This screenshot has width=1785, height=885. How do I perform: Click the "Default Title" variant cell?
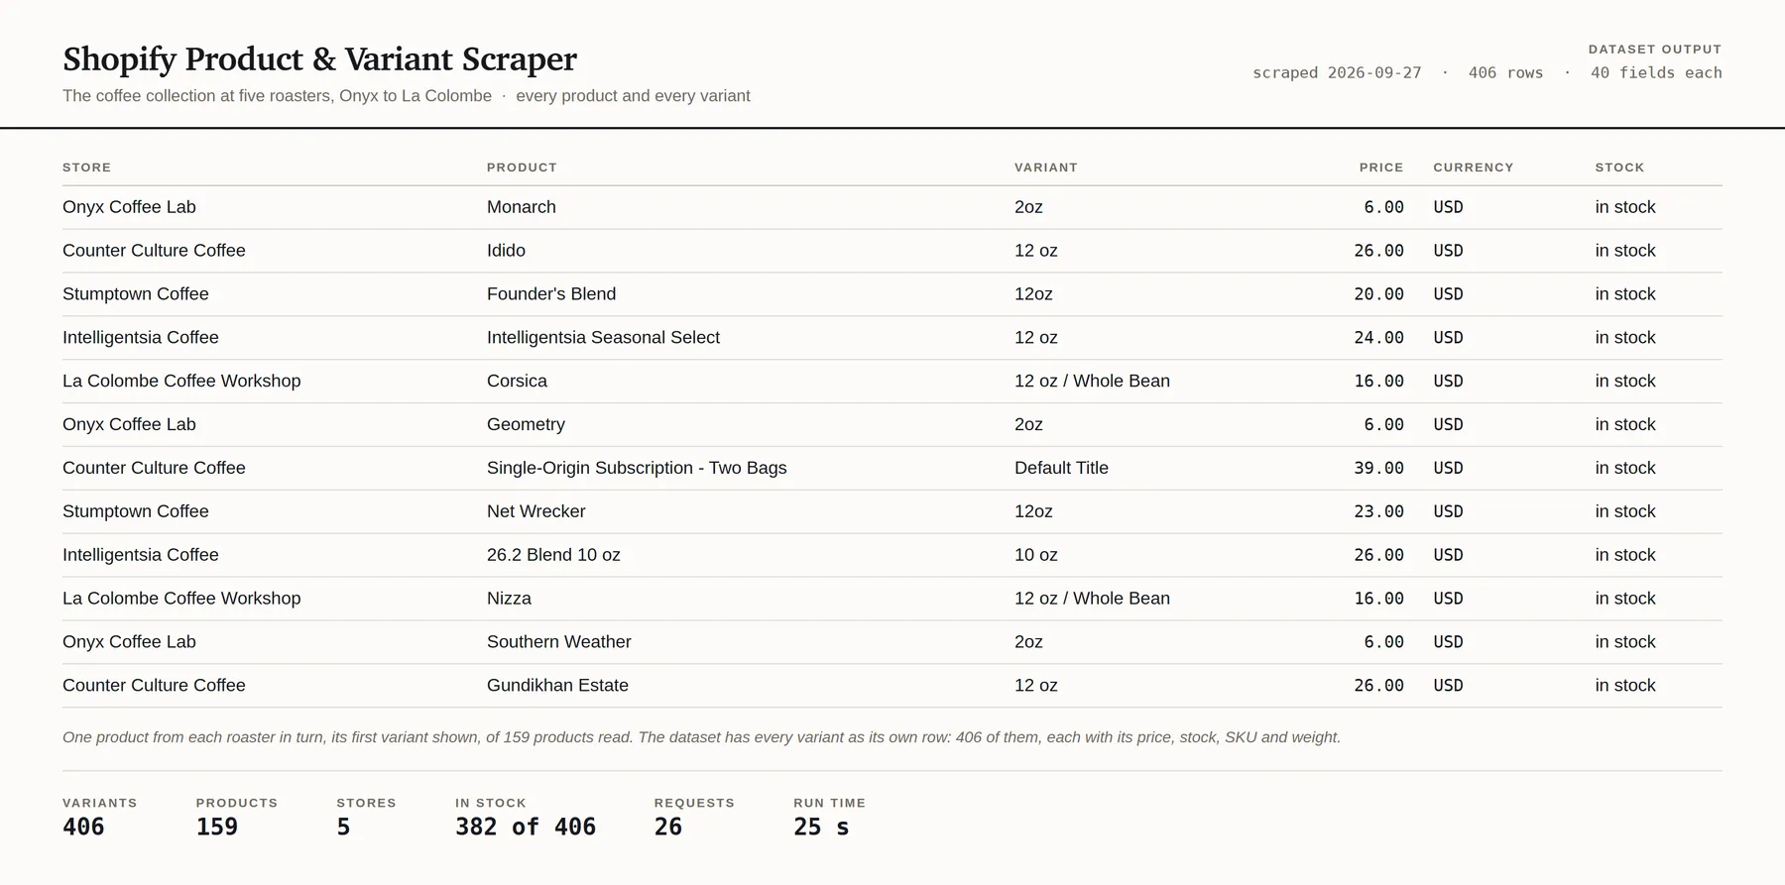pyautogui.click(x=1061, y=469)
